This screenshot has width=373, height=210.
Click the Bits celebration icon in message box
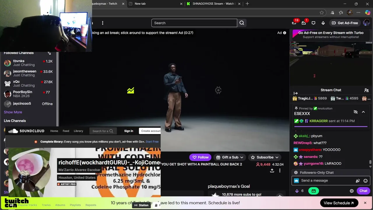(358, 181)
